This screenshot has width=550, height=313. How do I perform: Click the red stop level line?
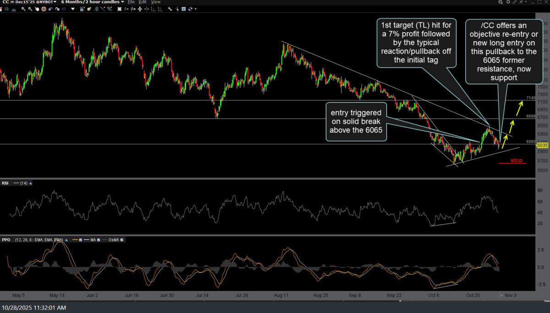[512, 163]
